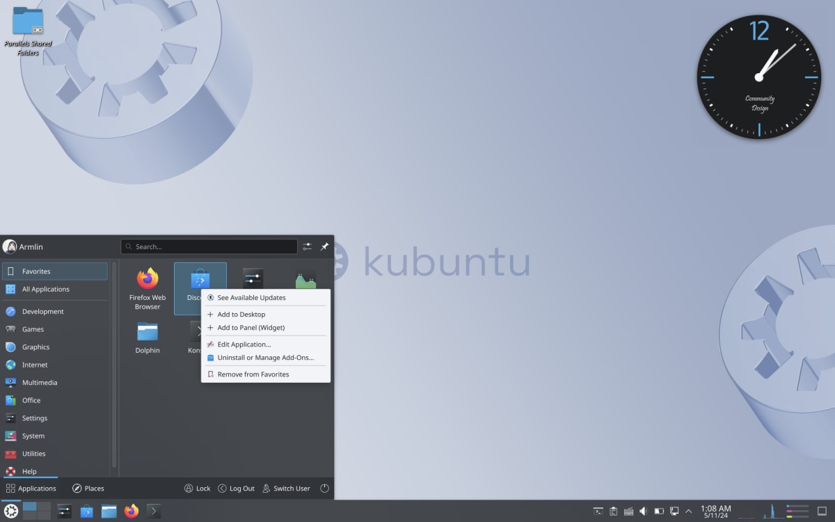Open System Settings from the taskbar
Screen dimensions: 835x522
click(x=64, y=512)
